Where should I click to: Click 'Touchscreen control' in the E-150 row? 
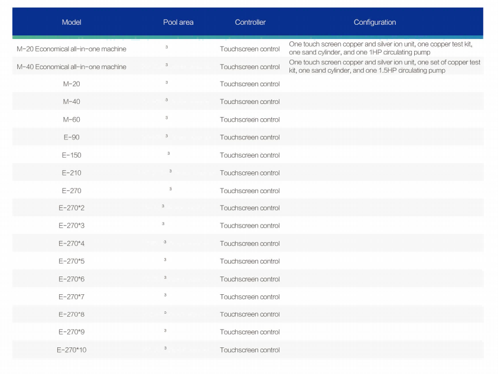click(250, 155)
